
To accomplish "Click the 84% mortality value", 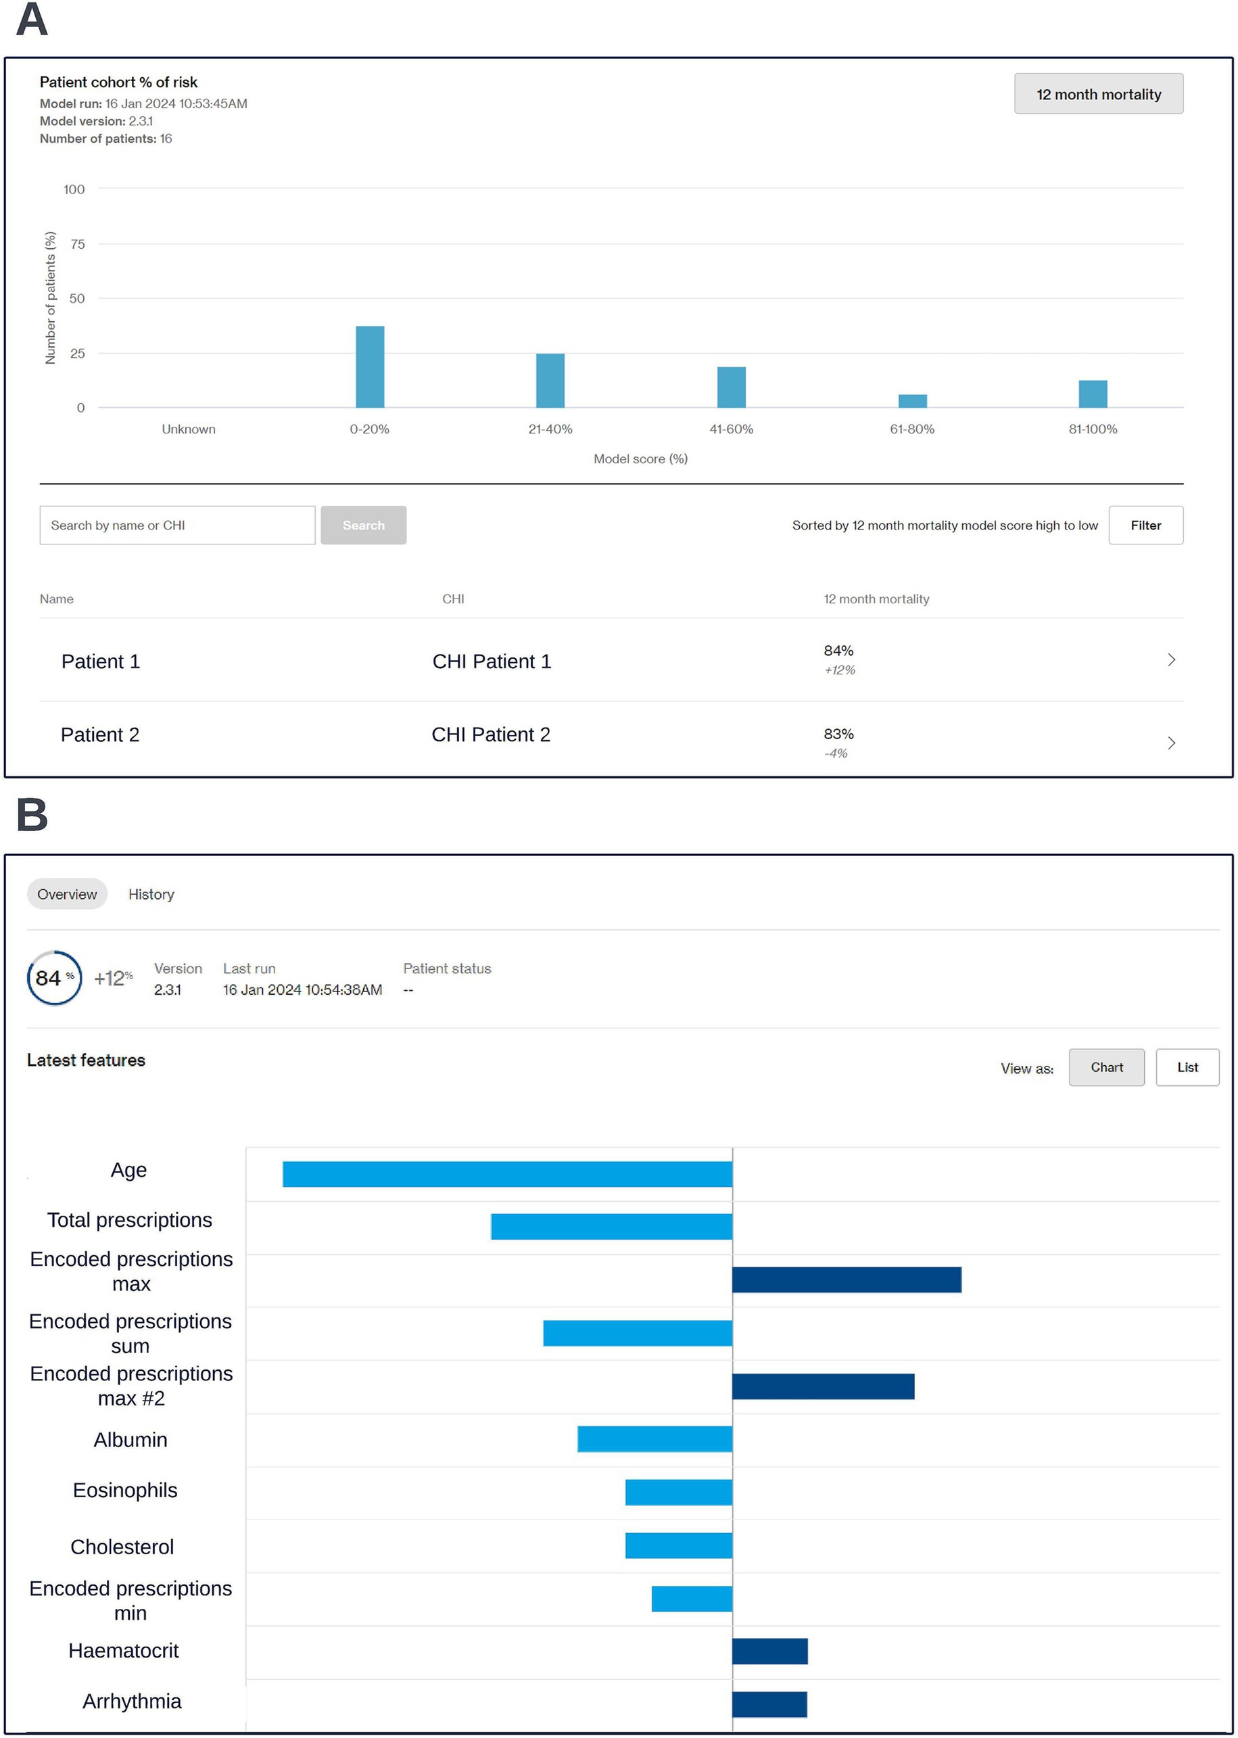I will point(838,650).
